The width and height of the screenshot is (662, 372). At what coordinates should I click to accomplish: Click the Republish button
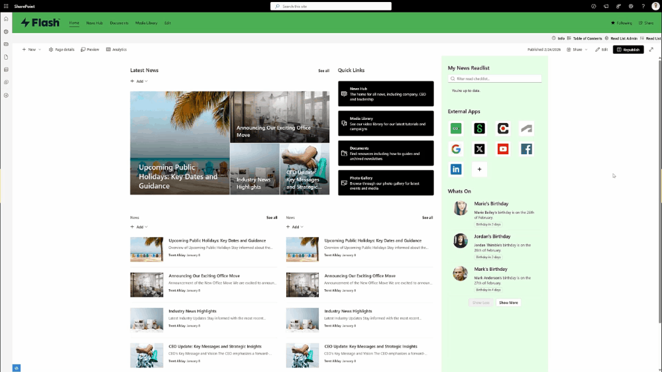tap(628, 50)
